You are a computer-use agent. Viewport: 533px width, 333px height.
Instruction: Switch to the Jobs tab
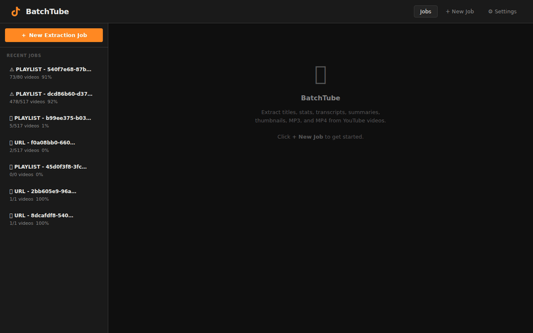425,11
